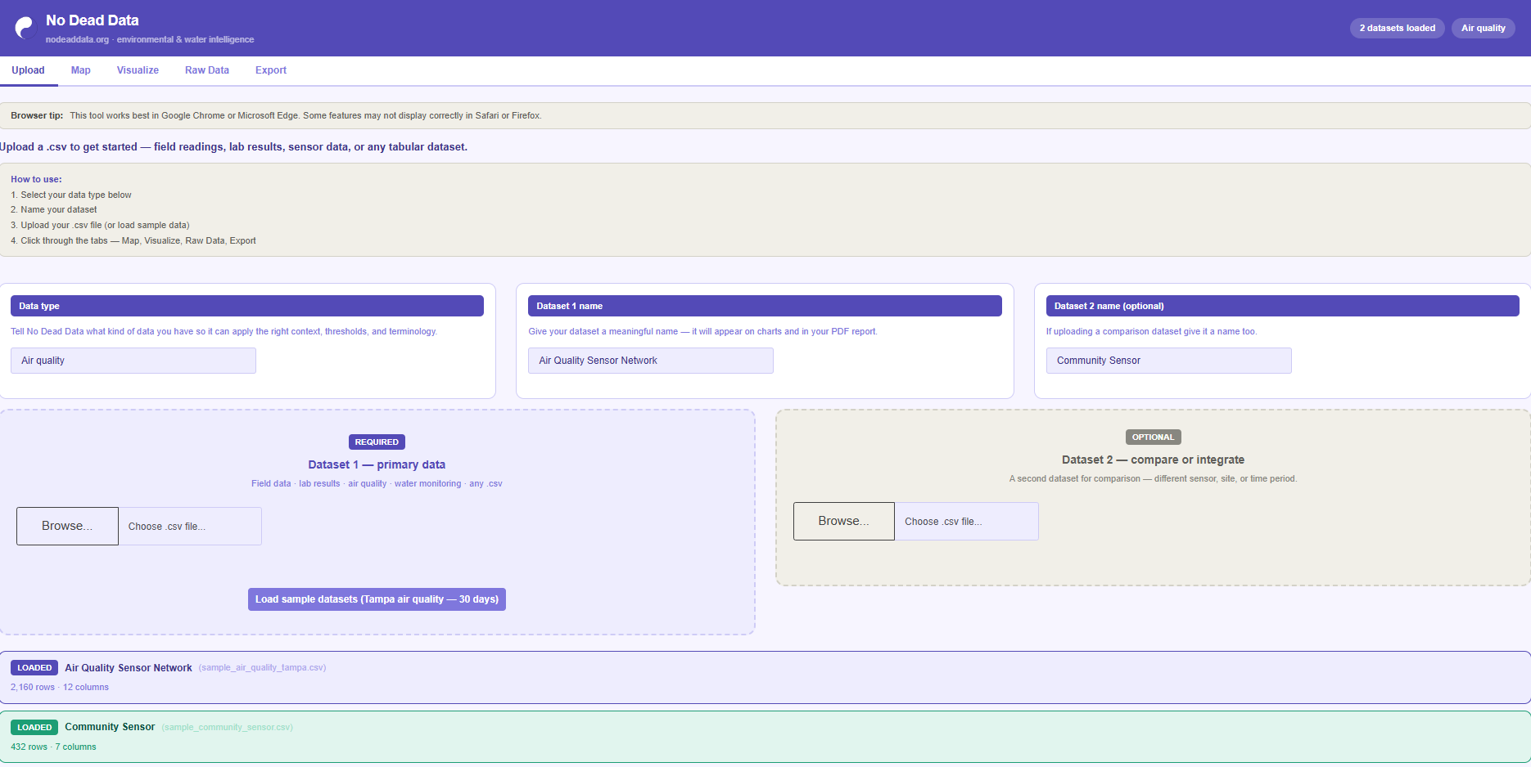Open the Export tab
Image resolution: width=1531 pixels, height=767 pixels.
point(270,70)
